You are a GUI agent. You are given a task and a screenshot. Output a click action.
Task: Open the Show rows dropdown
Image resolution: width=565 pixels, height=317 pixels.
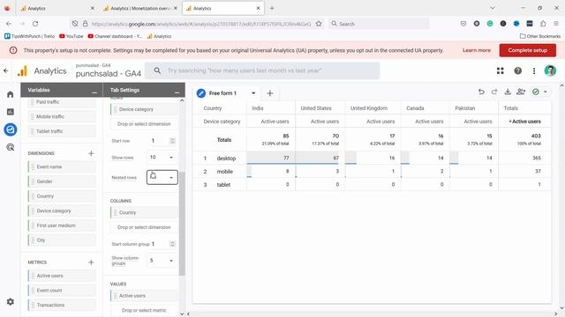pos(162,158)
